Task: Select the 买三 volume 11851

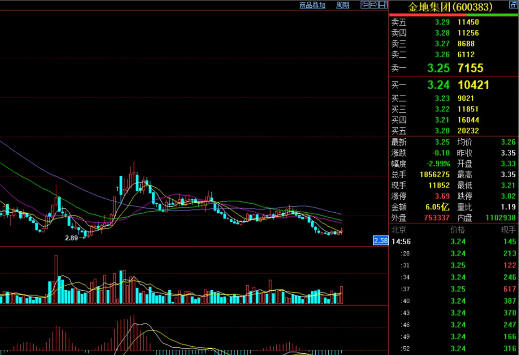Action: point(468,109)
